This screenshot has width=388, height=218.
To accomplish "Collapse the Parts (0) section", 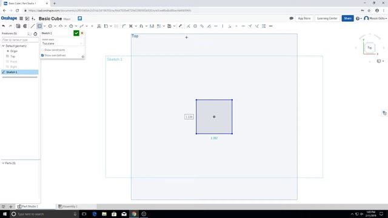I will click(x=3, y=163).
